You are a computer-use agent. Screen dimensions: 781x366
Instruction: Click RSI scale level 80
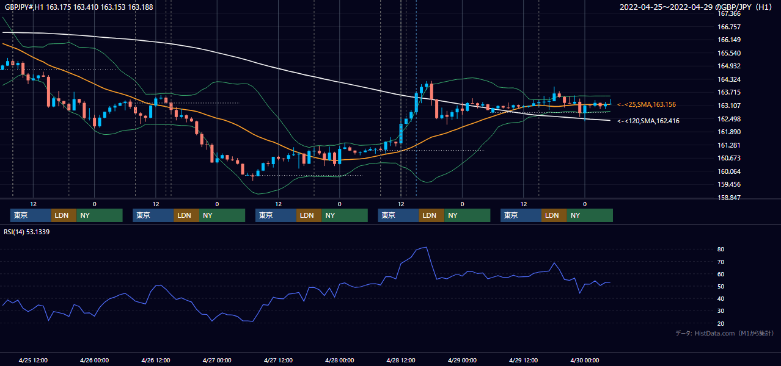click(x=721, y=249)
